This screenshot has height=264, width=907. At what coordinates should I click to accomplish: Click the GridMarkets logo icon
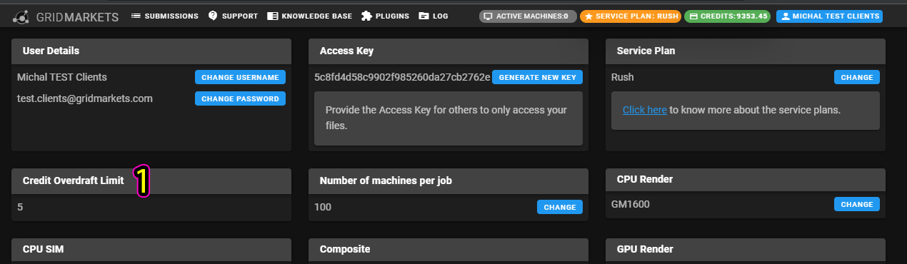[x=21, y=16]
